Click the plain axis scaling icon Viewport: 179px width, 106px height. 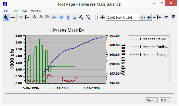(x=27, y=17)
